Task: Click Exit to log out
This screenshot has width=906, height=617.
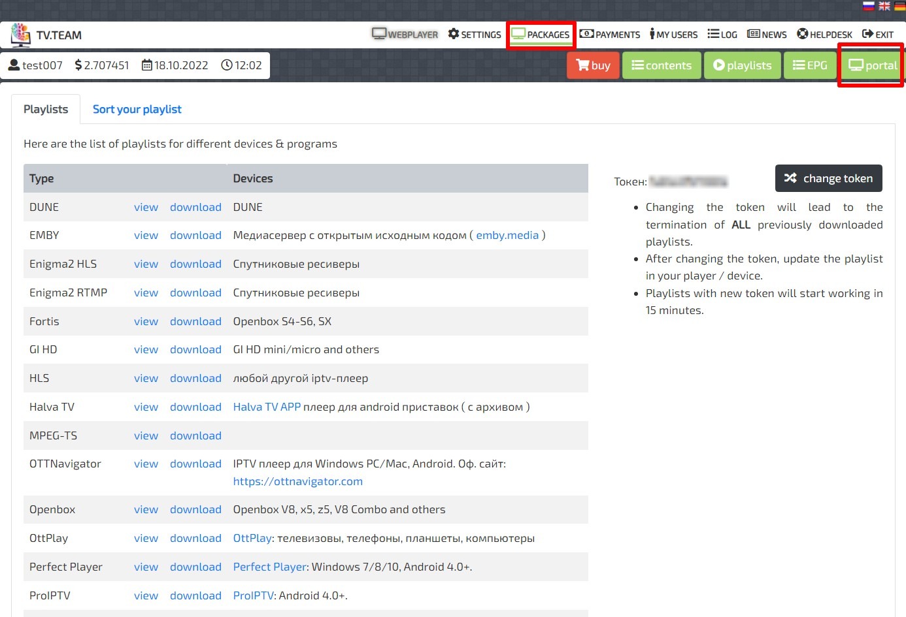Action: click(x=878, y=34)
